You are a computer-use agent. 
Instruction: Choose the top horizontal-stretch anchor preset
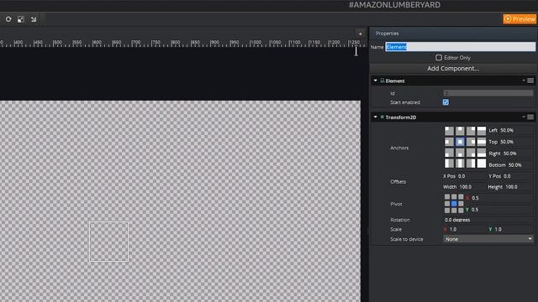coord(482,131)
